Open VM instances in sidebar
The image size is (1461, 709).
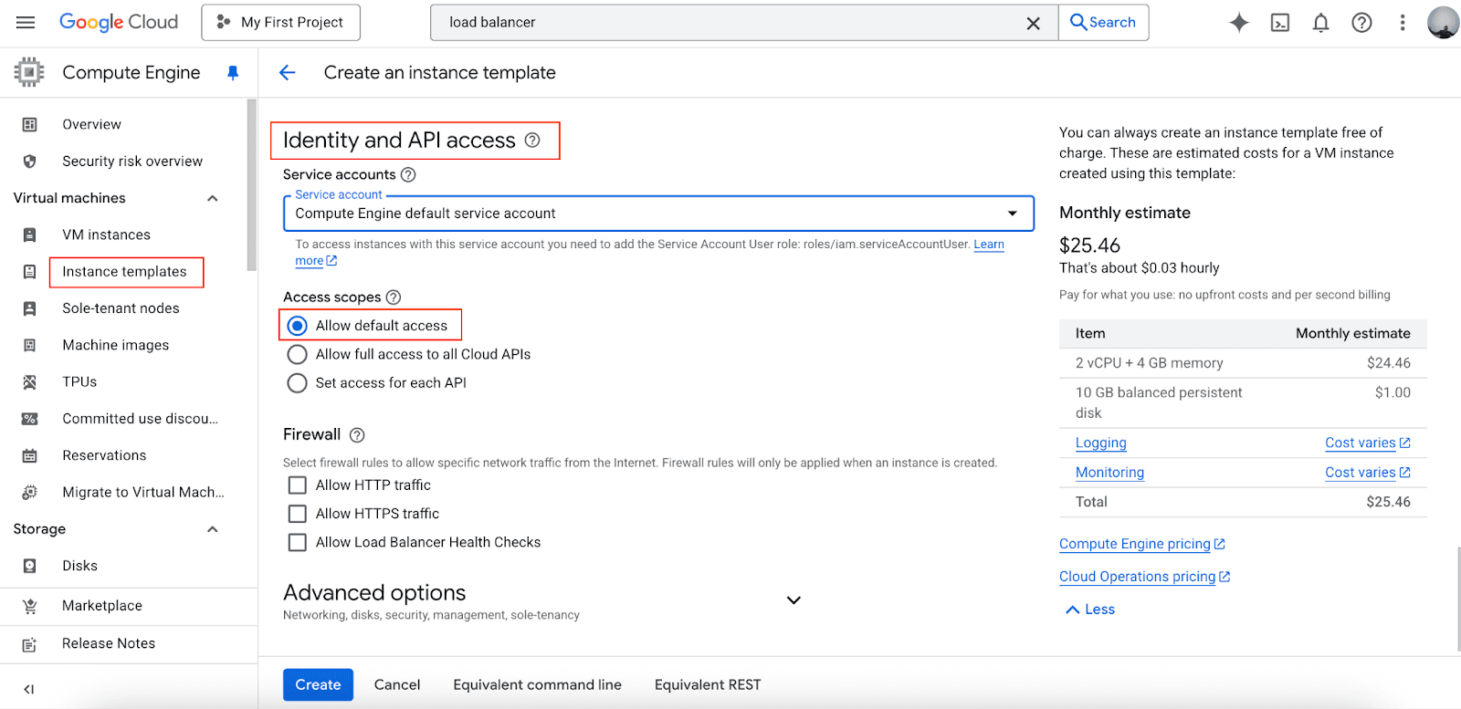pyautogui.click(x=106, y=235)
